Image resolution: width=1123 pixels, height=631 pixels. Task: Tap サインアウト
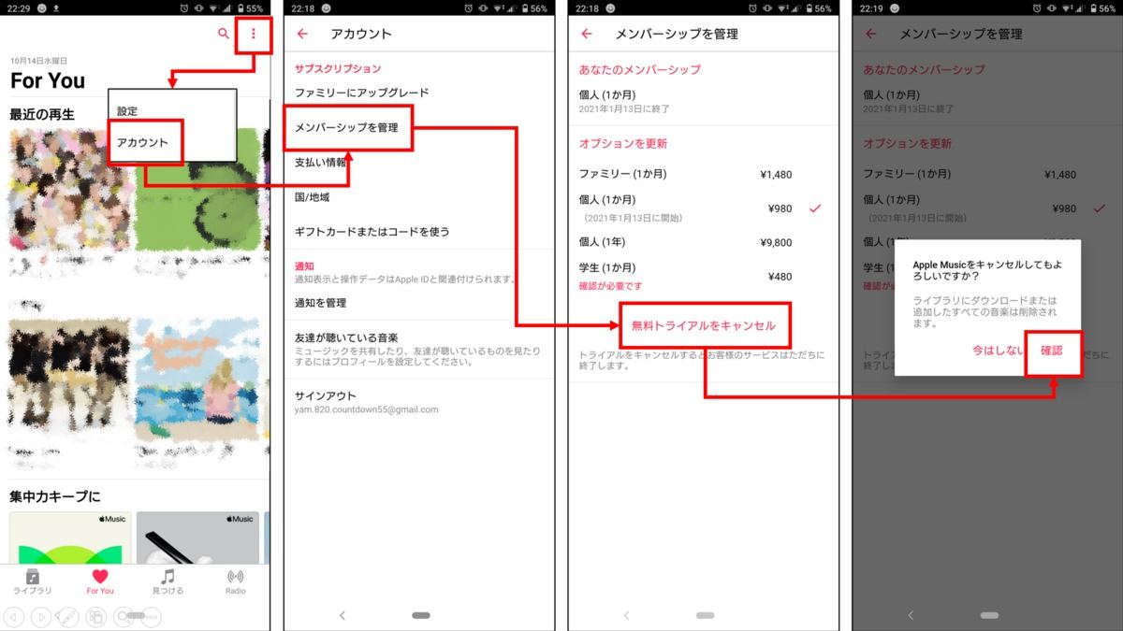click(325, 395)
